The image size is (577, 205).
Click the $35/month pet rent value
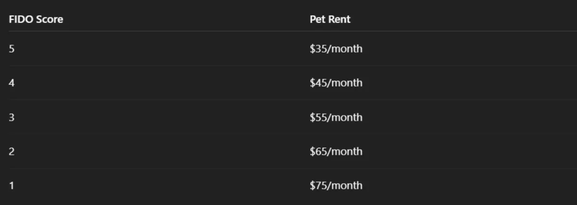click(336, 48)
